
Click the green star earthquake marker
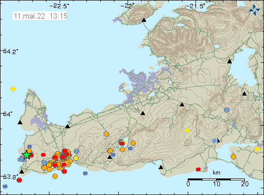click(x=26, y=155)
